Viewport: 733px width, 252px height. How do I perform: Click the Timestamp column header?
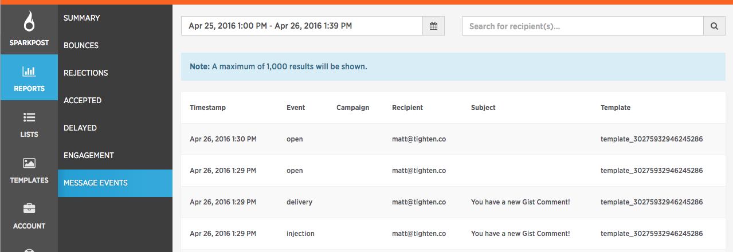coord(207,108)
